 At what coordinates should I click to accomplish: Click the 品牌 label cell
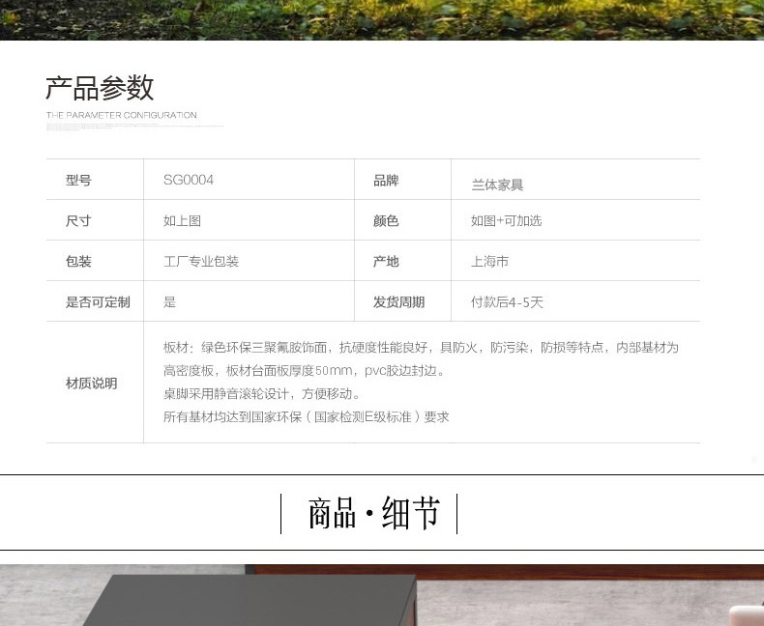coord(386,180)
